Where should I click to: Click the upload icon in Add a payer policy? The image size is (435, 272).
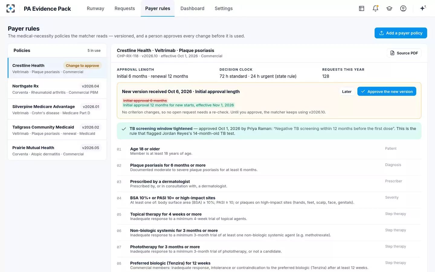tap(382, 33)
